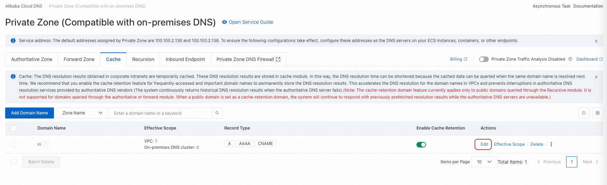Toggle Private Zone Traffic Analysis switch

484,59
